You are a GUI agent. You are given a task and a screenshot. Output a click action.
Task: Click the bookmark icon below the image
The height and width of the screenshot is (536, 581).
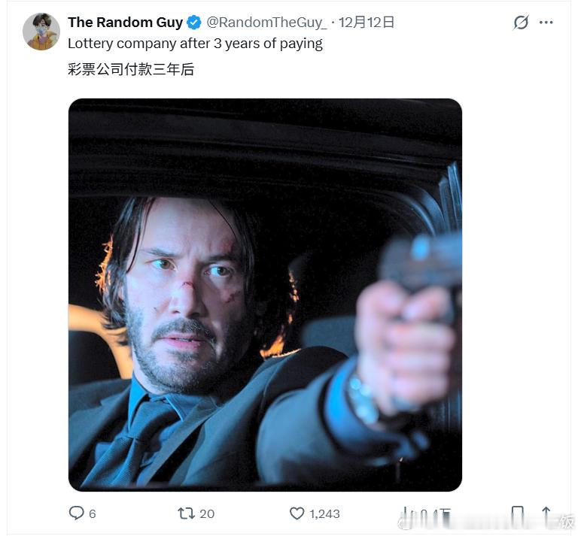(x=517, y=514)
